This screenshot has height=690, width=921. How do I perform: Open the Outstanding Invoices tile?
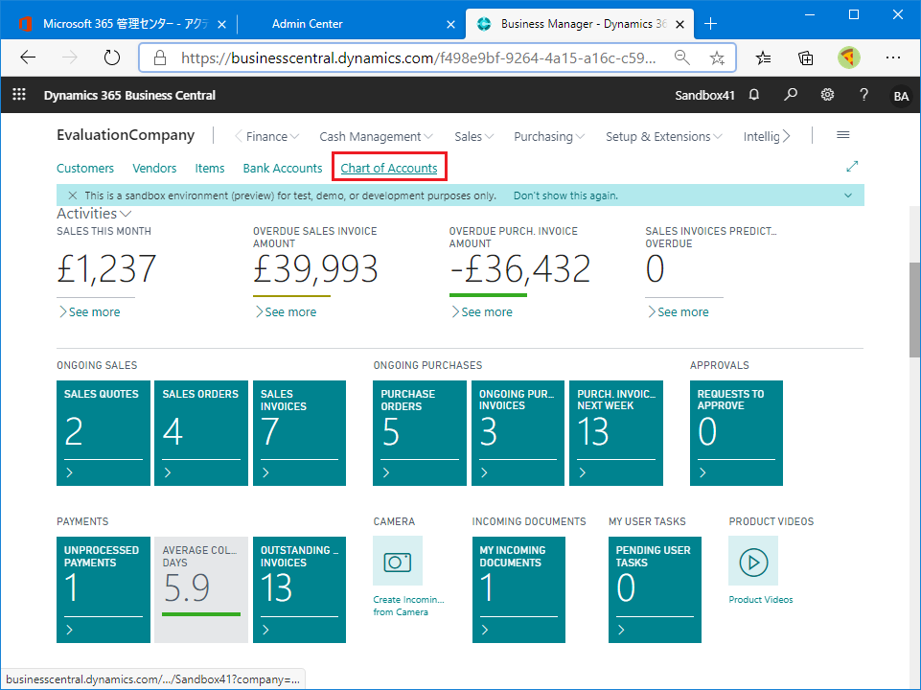300,589
